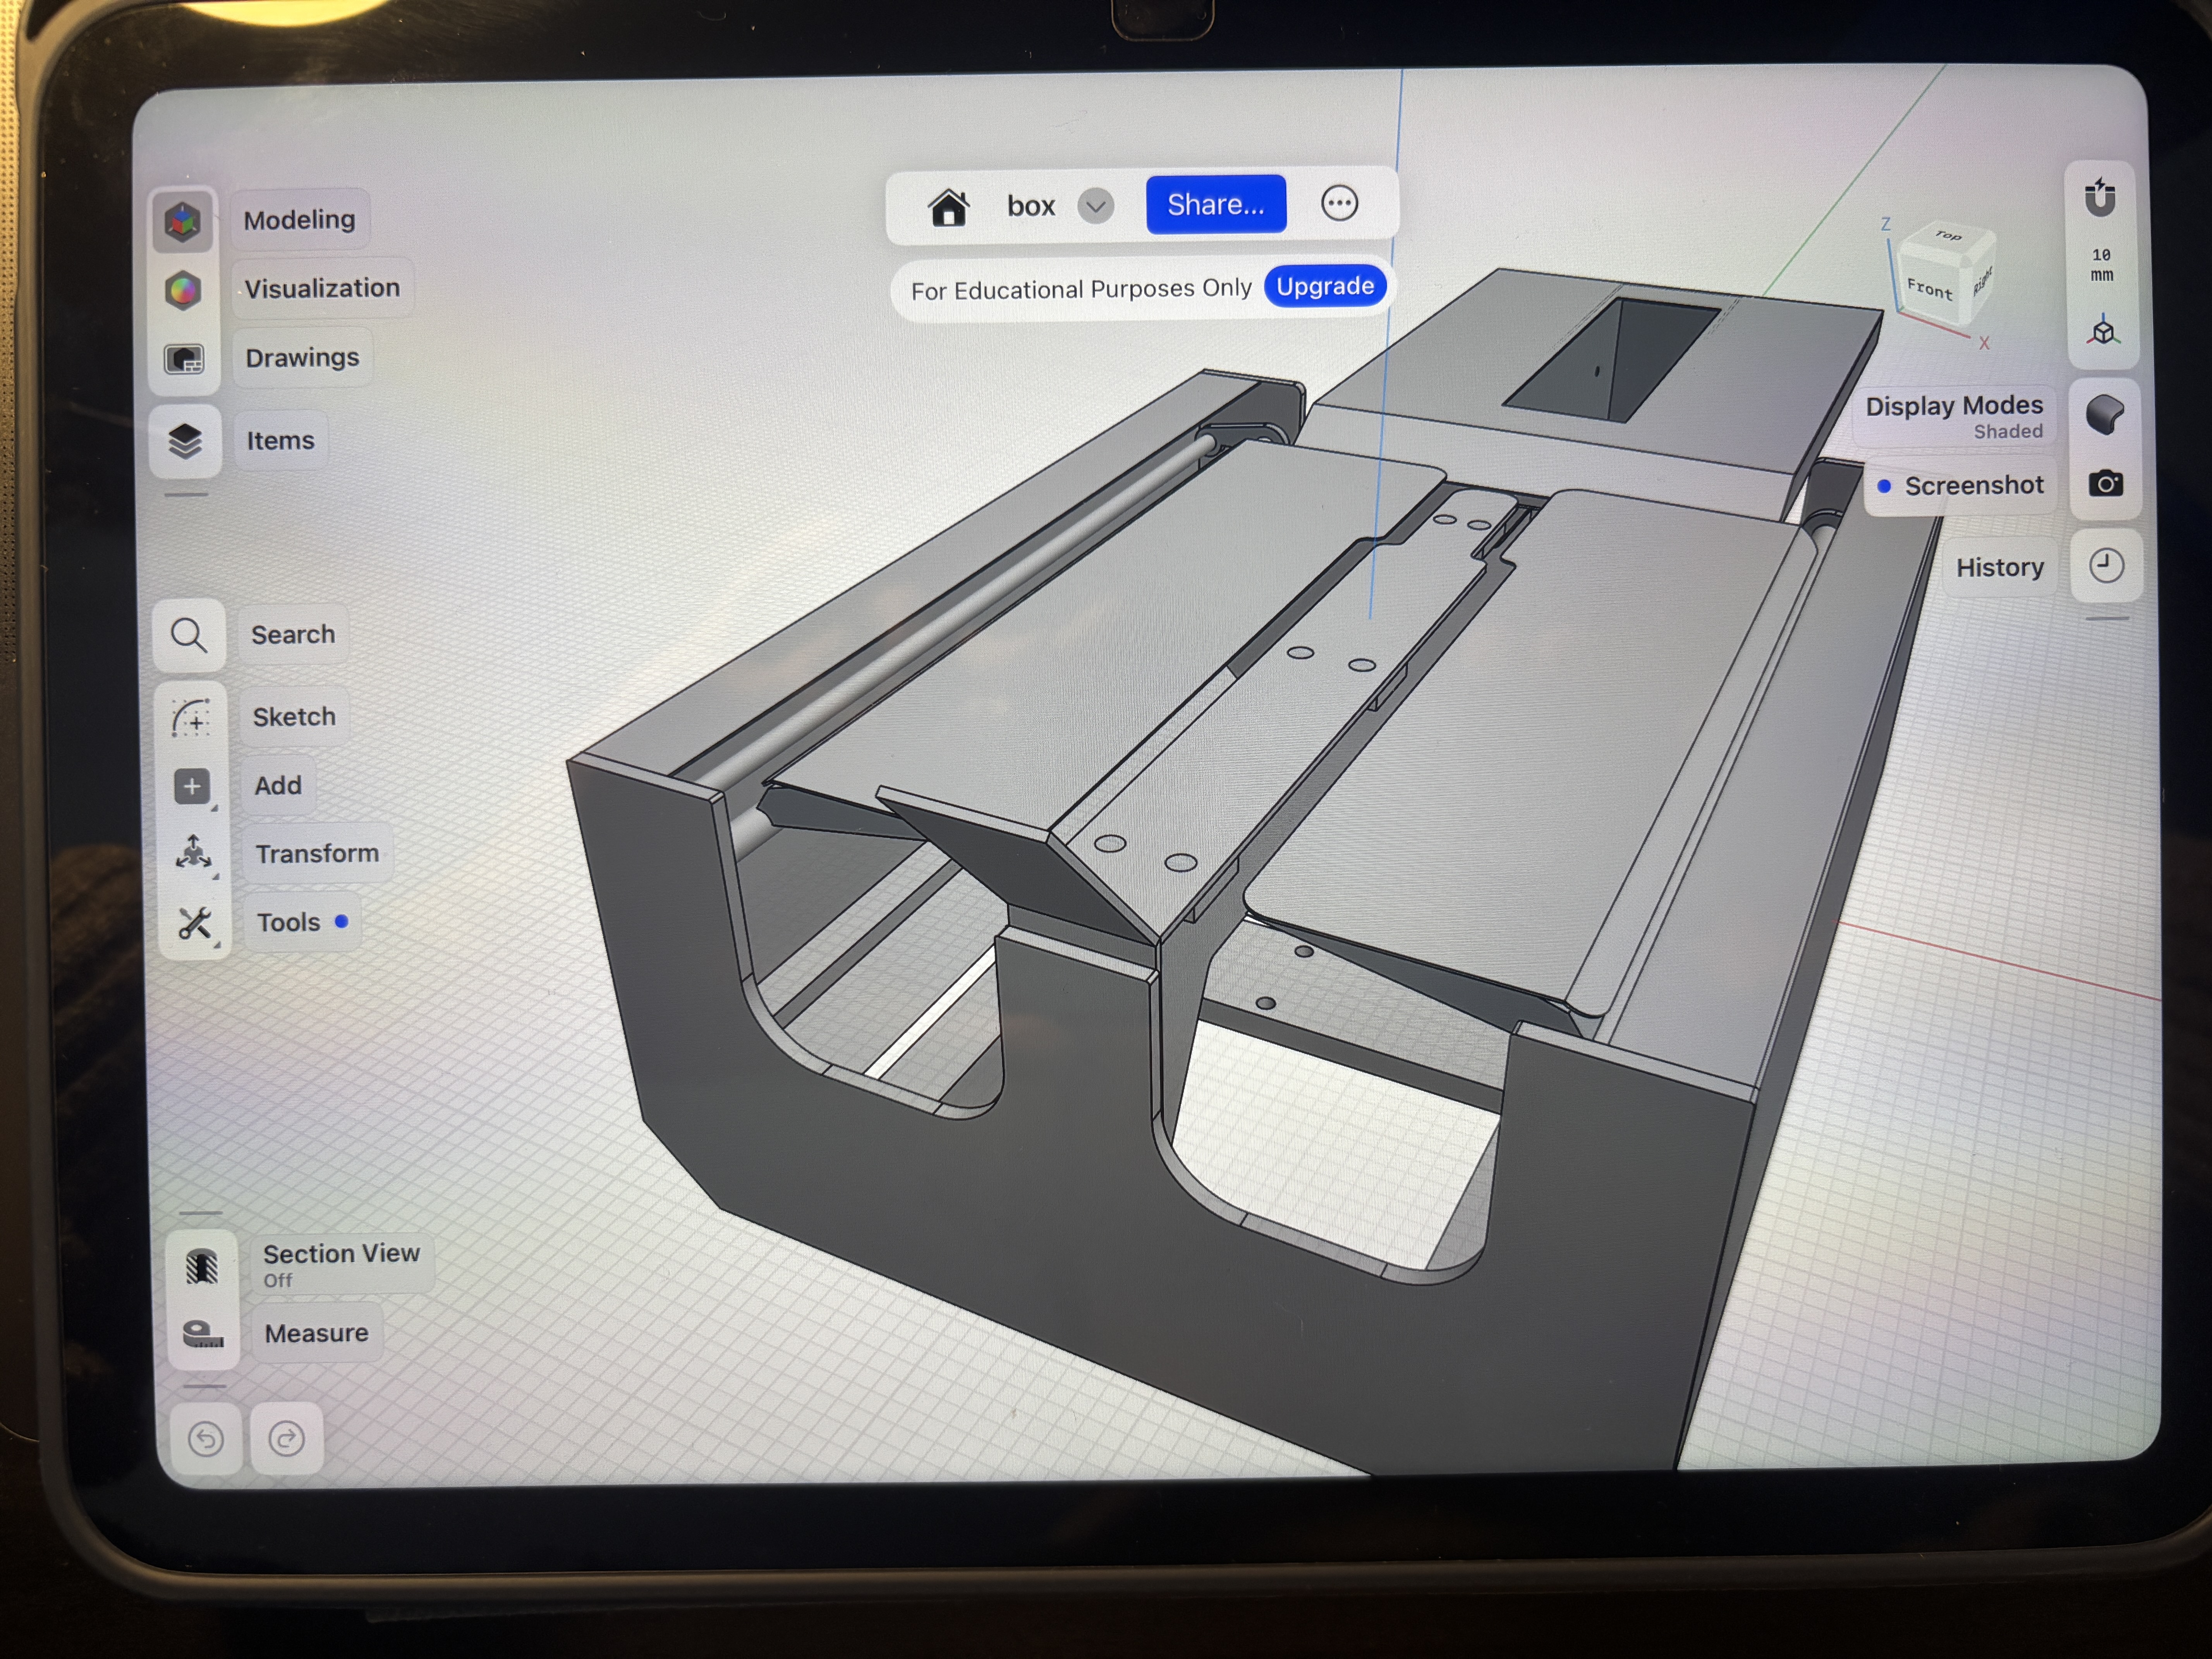
Task: Click the Drawings label
Action: 302,358
